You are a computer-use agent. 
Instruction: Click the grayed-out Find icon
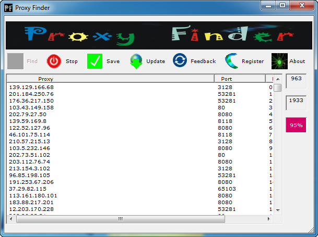tap(16, 61)
